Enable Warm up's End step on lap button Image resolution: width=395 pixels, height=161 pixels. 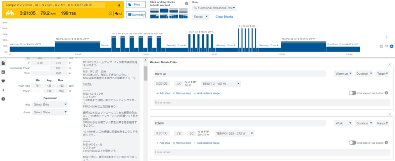352,93
